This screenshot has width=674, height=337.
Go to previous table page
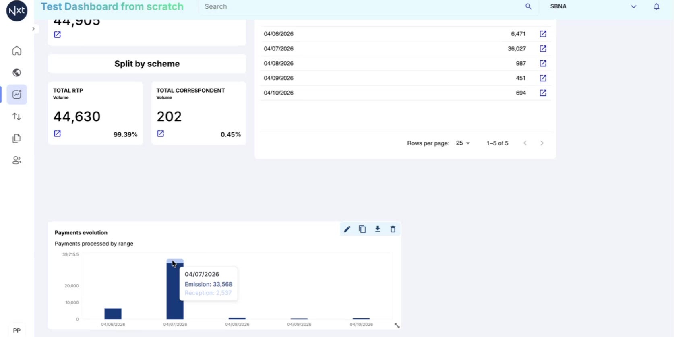click(525, 143)
